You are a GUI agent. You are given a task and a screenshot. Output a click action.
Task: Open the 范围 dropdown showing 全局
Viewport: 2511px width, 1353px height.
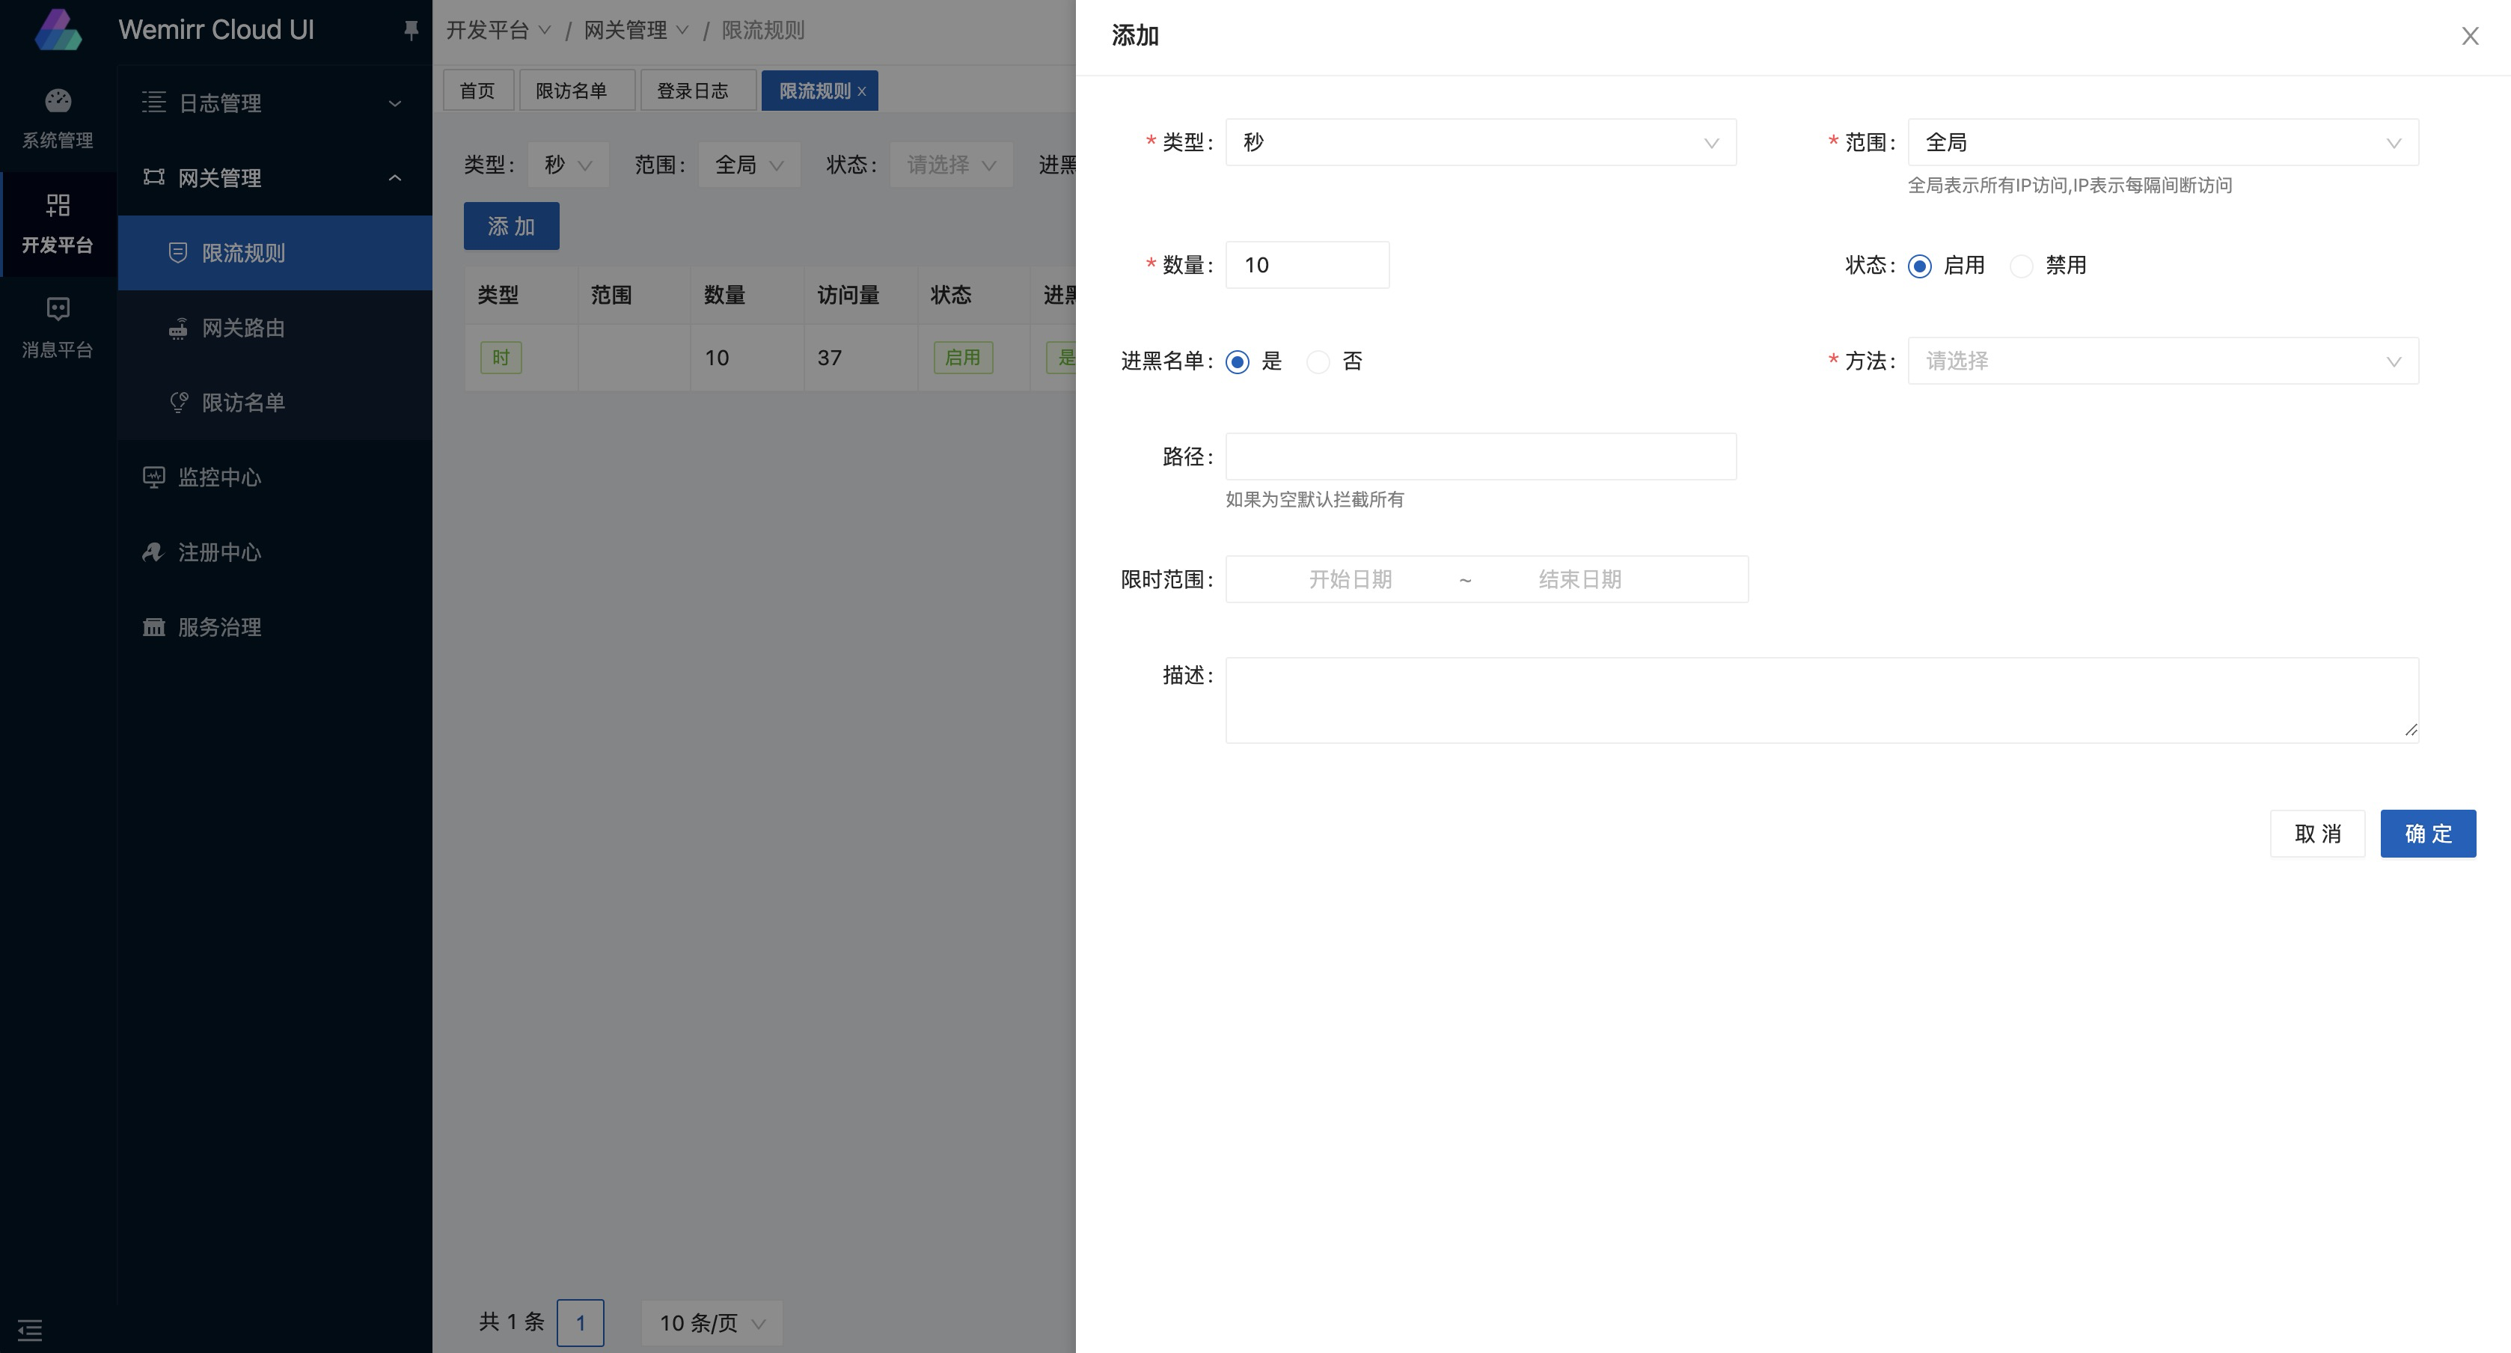2162,142
